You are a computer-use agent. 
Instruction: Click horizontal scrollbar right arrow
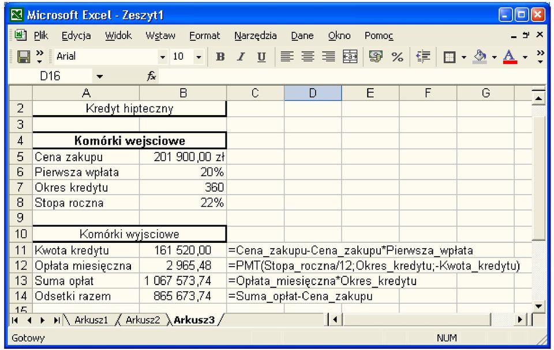(520, 320)
